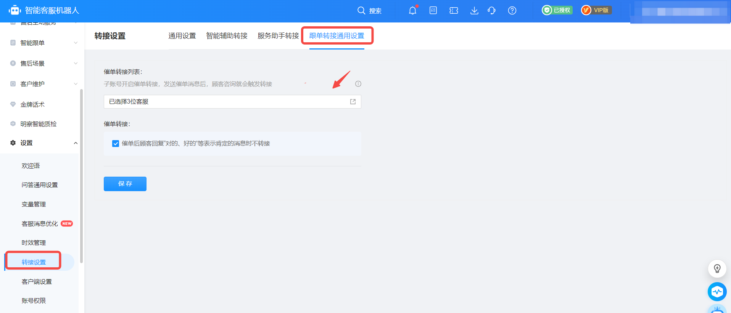Open the task list icon in header

(433, 10)
